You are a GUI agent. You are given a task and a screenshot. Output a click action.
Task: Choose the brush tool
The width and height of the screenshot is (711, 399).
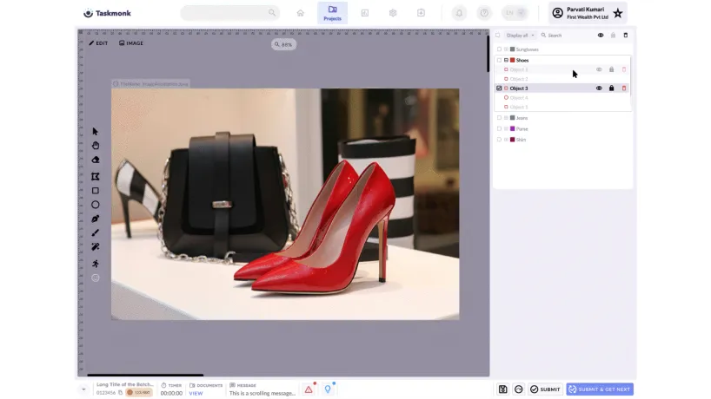[x=96, y=233]
